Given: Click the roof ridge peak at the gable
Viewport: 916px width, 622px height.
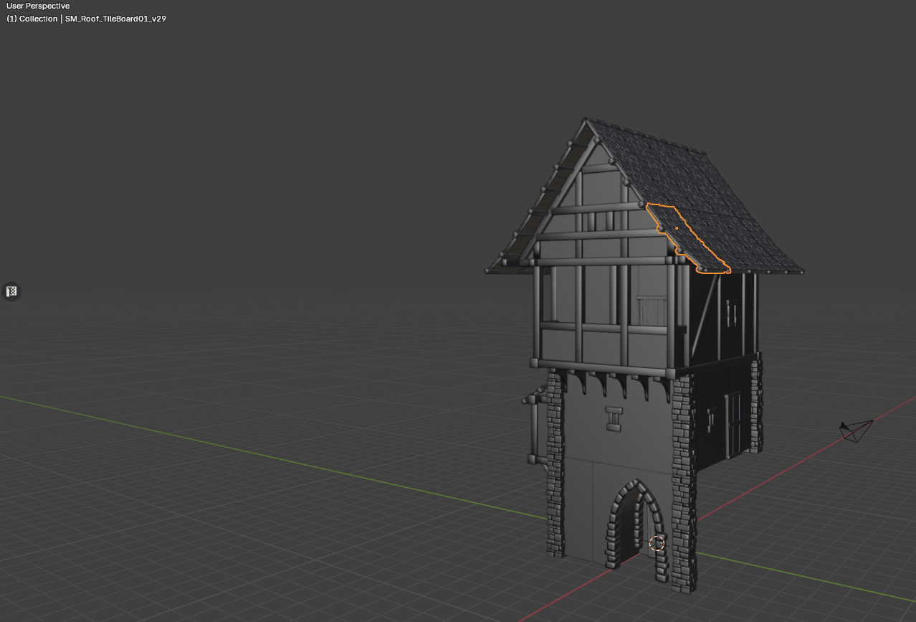Looking at the screenshot, I should coord(586,121).
